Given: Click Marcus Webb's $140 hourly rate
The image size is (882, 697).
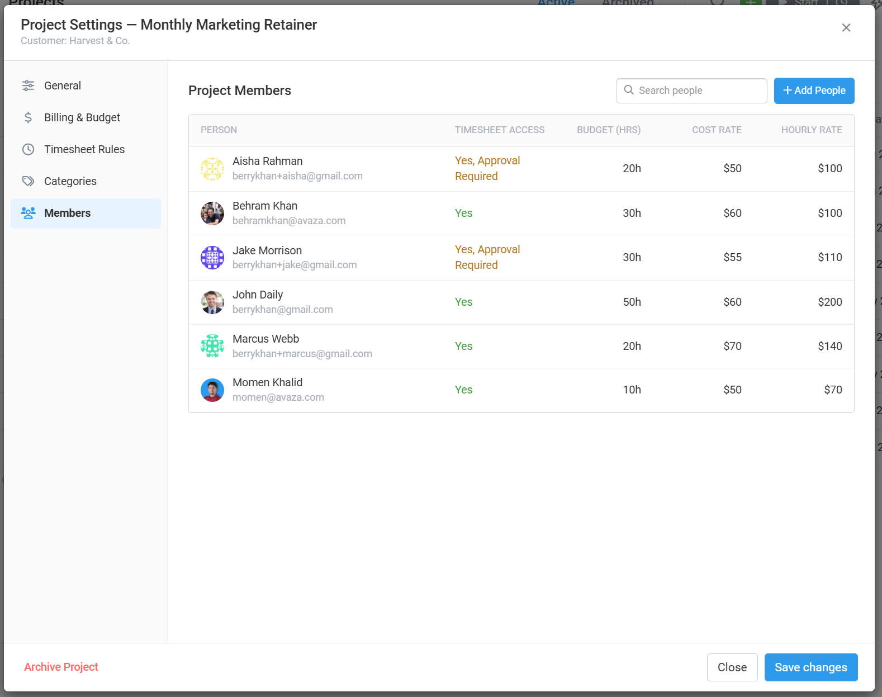Looking at the screenshot, I should 830,346.
